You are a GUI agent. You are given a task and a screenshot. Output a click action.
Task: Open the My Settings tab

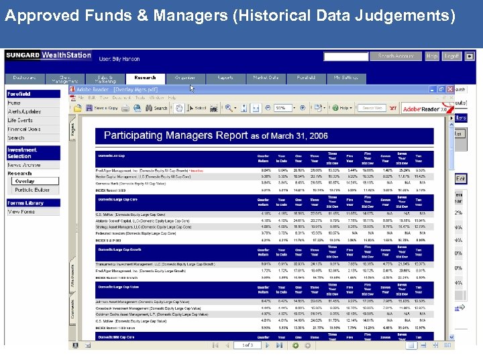346,79
